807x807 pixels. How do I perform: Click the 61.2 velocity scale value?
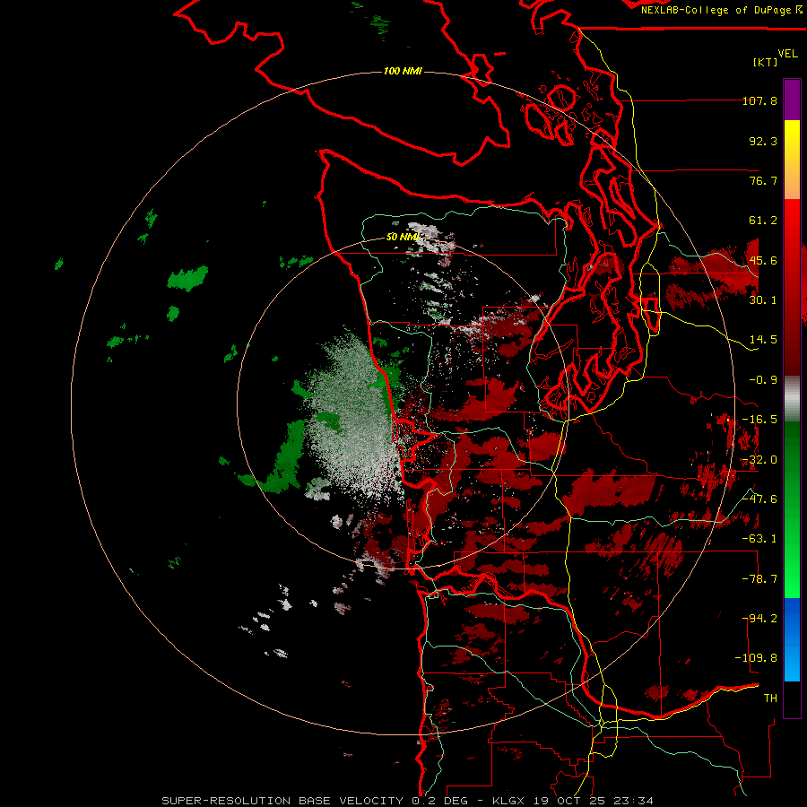click(x=763, y=221)
